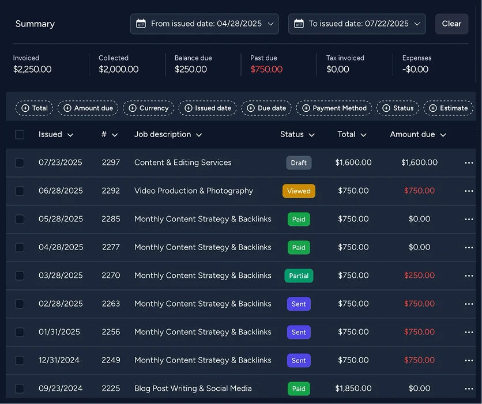Tick the checkbox for invoice 2263
This screenshot has width=482, height=404.
(x=20, y=304)
